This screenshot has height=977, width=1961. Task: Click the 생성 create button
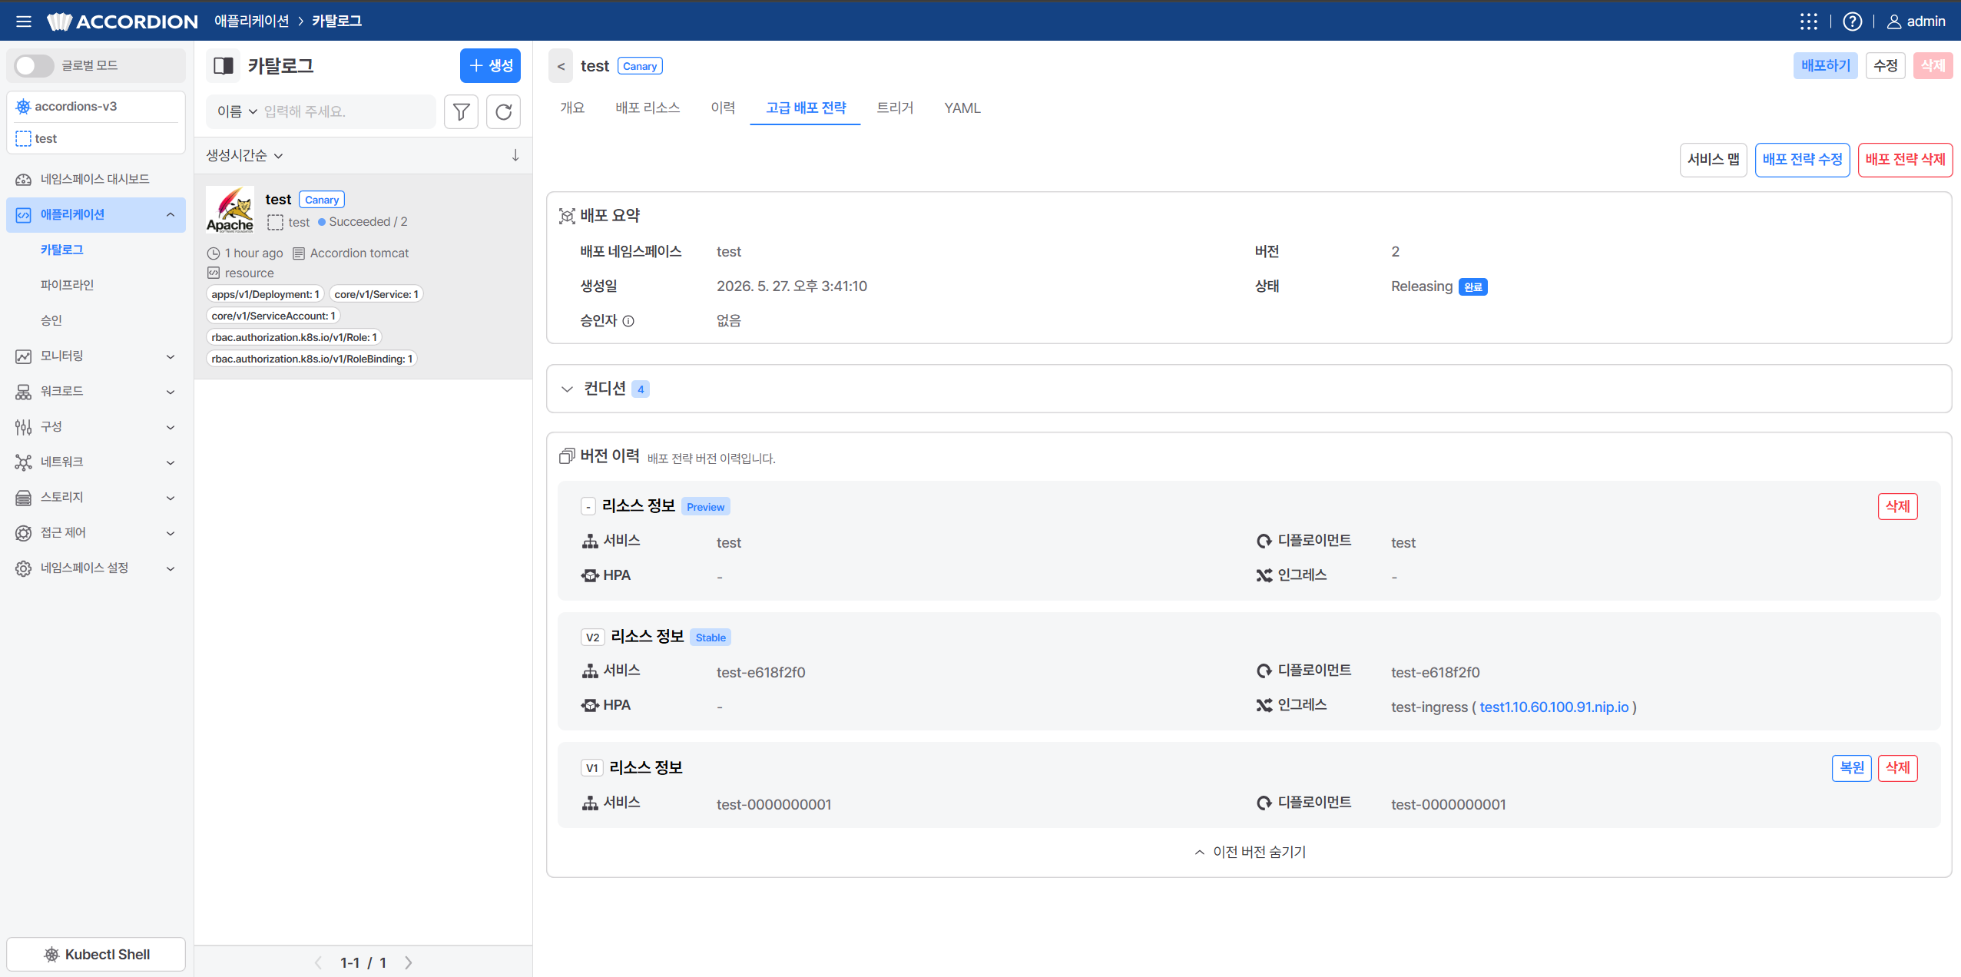(490, 66)
